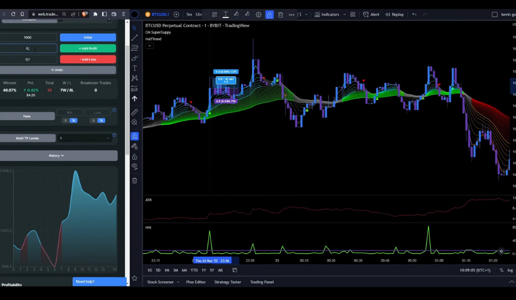Select the trend line drawing tool

[x=134, y=38]
